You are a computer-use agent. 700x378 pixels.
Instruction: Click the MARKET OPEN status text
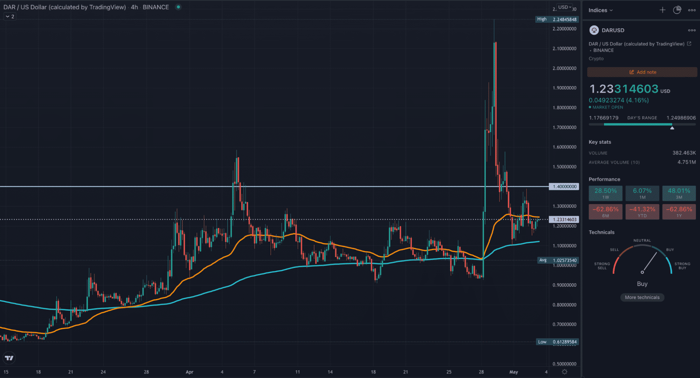tap(608, 107)
